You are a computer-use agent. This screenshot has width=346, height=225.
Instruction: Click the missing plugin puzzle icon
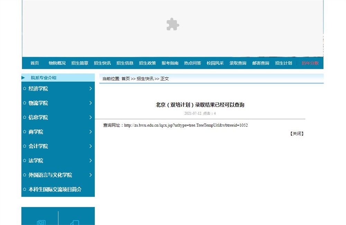pyautogui.click(x=173, y=24)
